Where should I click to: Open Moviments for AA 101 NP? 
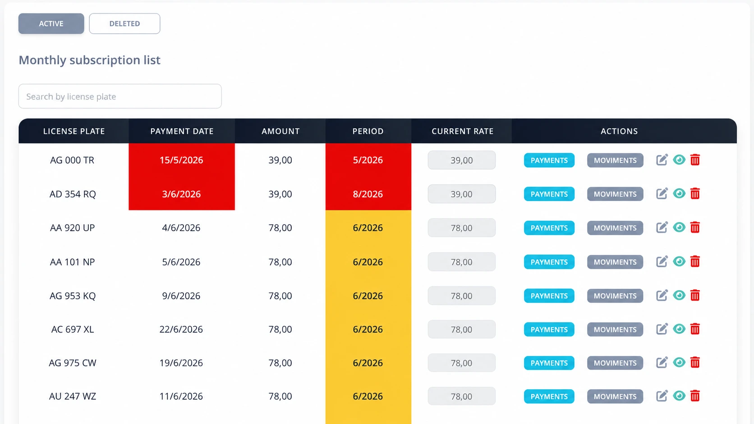615,262
